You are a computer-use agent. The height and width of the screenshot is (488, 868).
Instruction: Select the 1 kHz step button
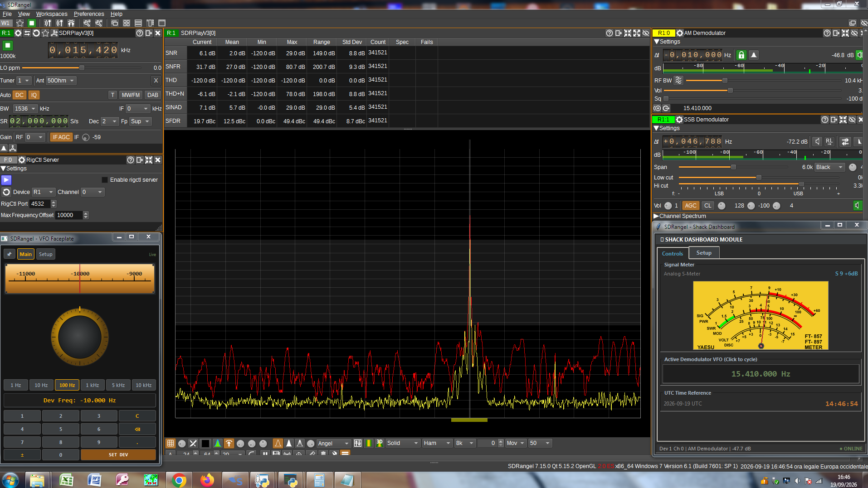93,385
